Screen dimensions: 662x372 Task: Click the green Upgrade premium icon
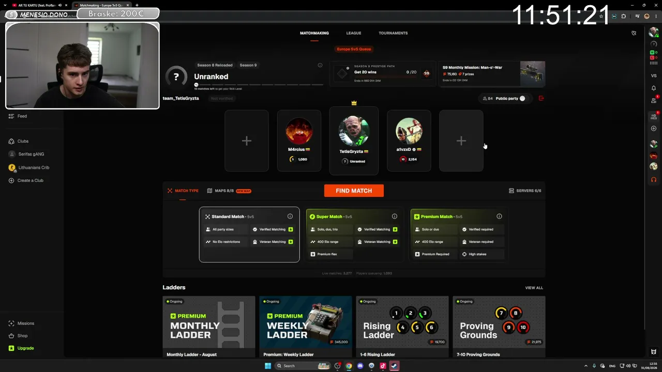[11, 348]
